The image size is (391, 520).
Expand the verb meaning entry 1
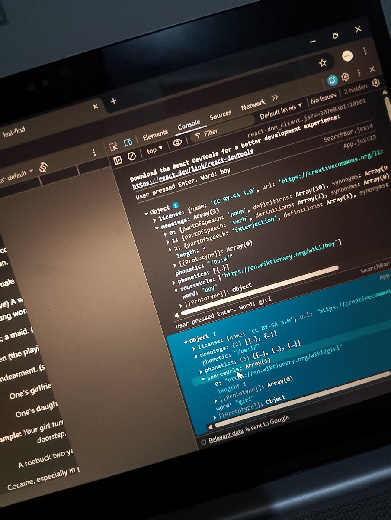[x=168, y=242]
